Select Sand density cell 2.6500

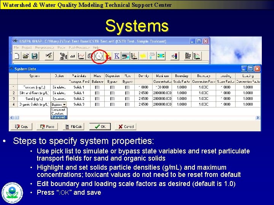tap(143, 99)
